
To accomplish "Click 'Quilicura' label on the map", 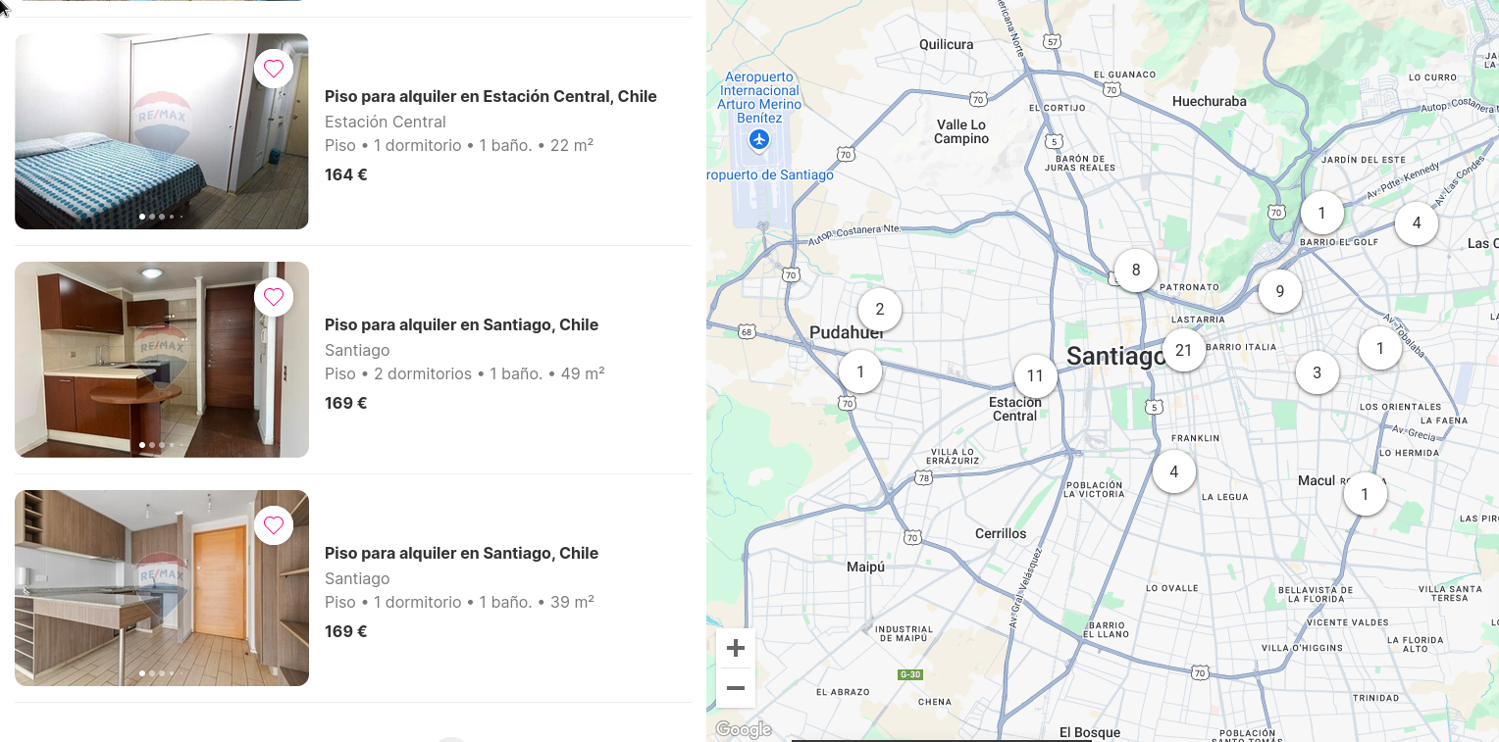I will coord(947,44).
